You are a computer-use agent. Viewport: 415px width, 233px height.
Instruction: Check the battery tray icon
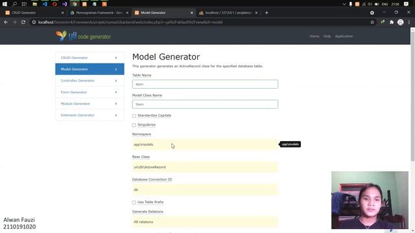pyautogui.click(x=377, y=4)
